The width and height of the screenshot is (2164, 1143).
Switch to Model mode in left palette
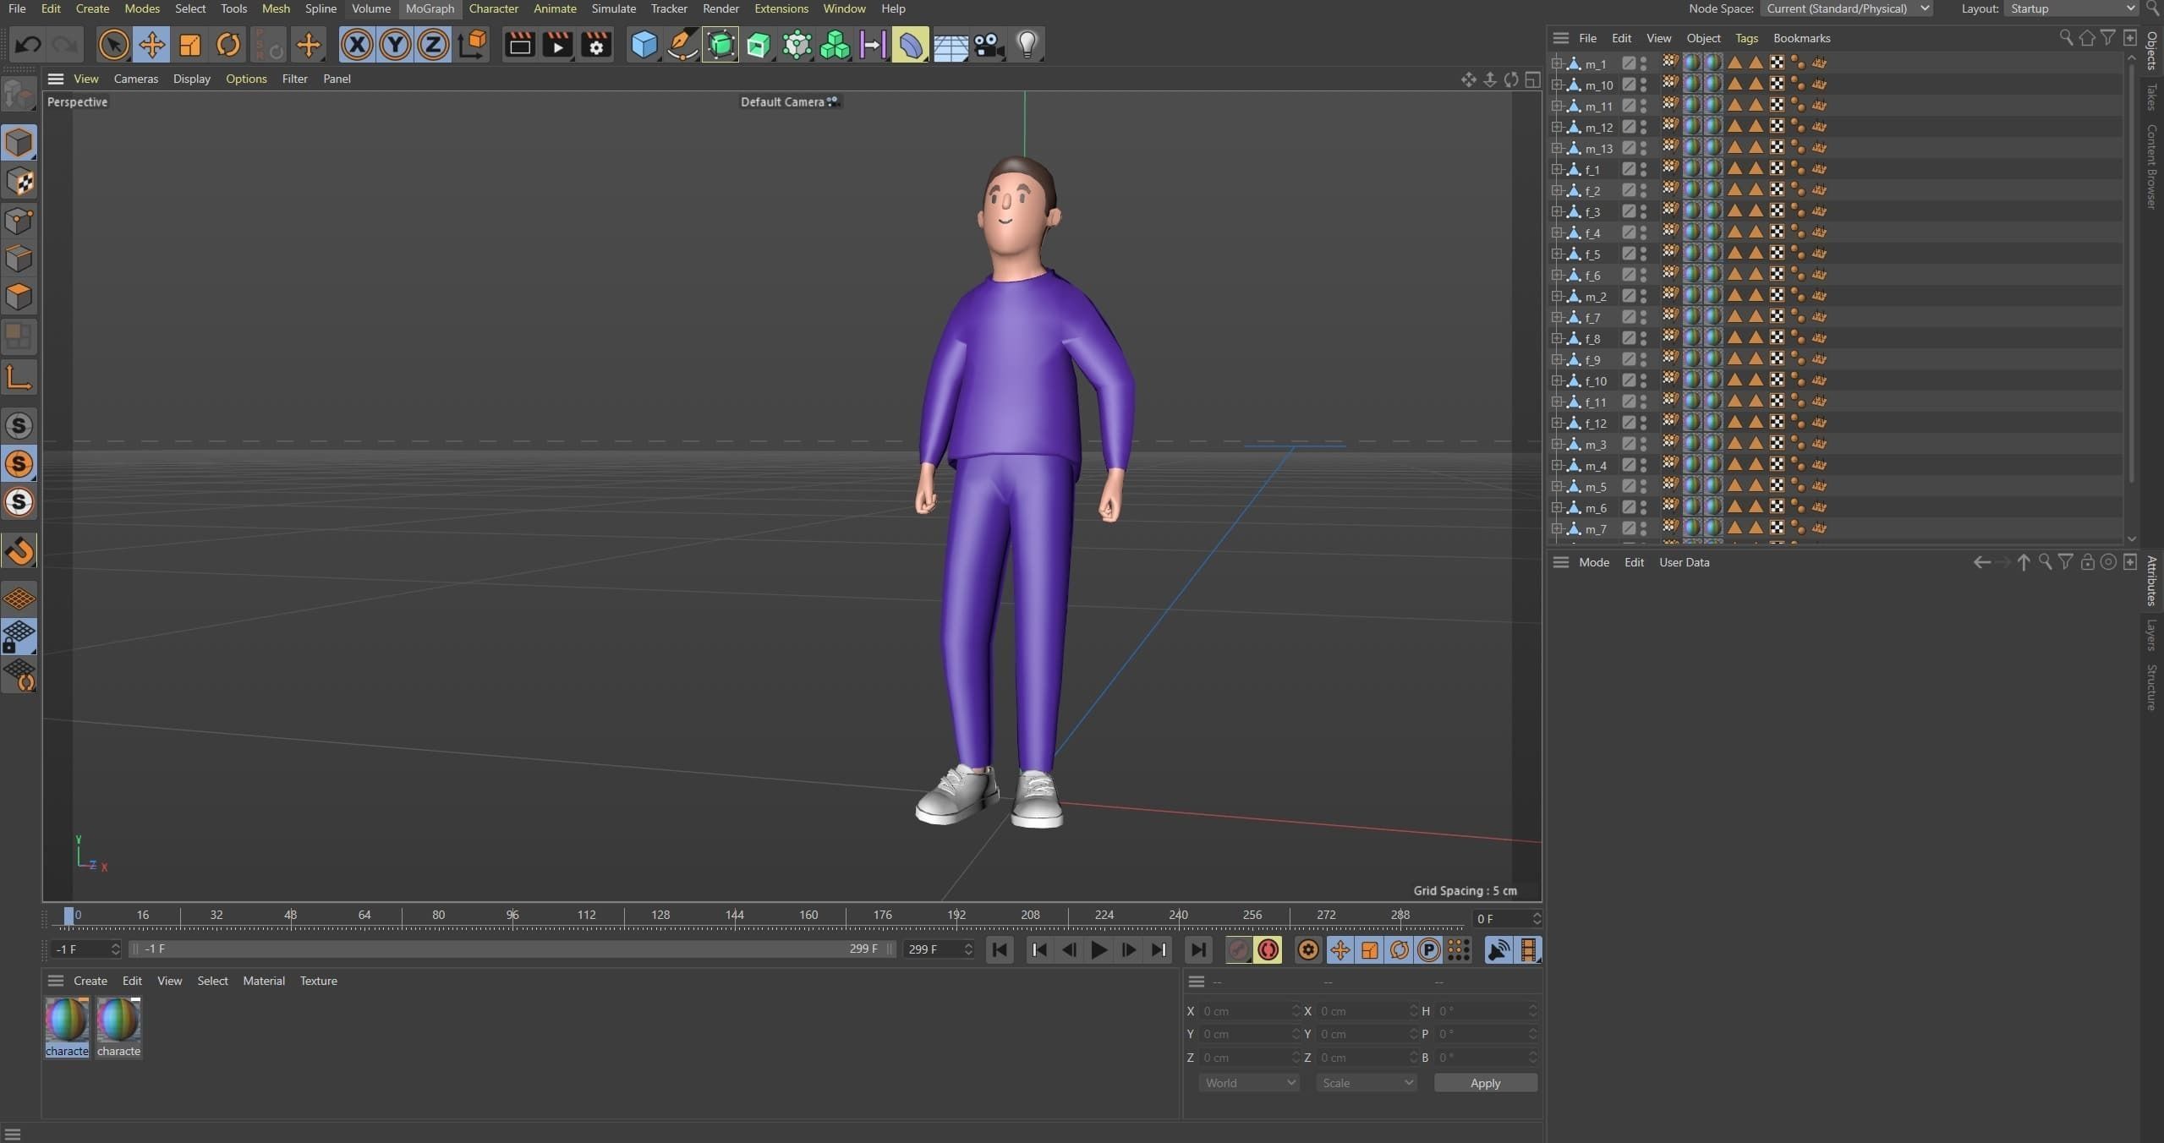pyautogui.click(x=19, y=143)
